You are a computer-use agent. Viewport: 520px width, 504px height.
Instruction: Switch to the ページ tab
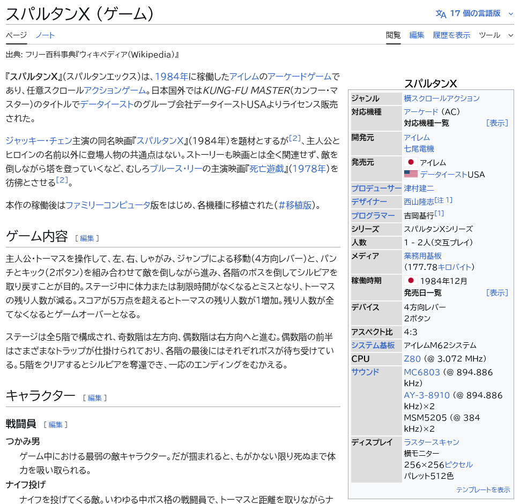pyautogui.click(x=16, y=35)
